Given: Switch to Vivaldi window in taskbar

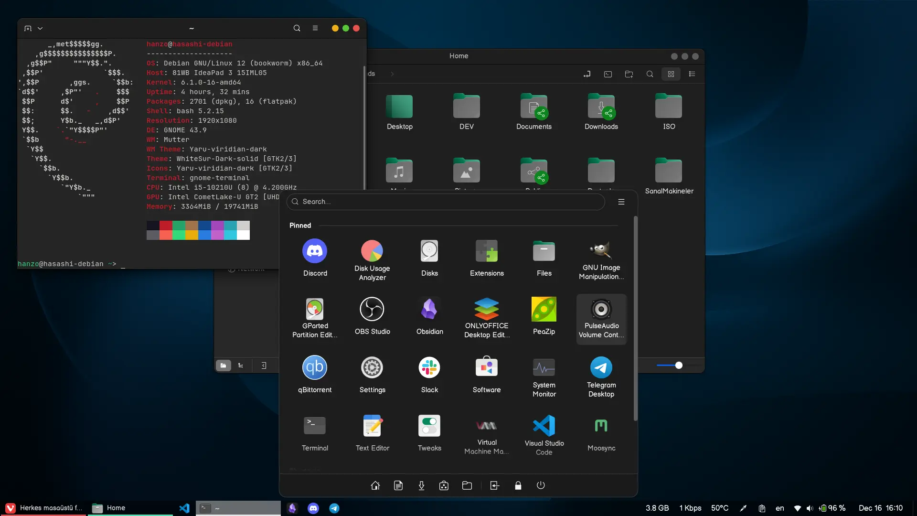Looking at the screenshot, I should coord(44,508).
